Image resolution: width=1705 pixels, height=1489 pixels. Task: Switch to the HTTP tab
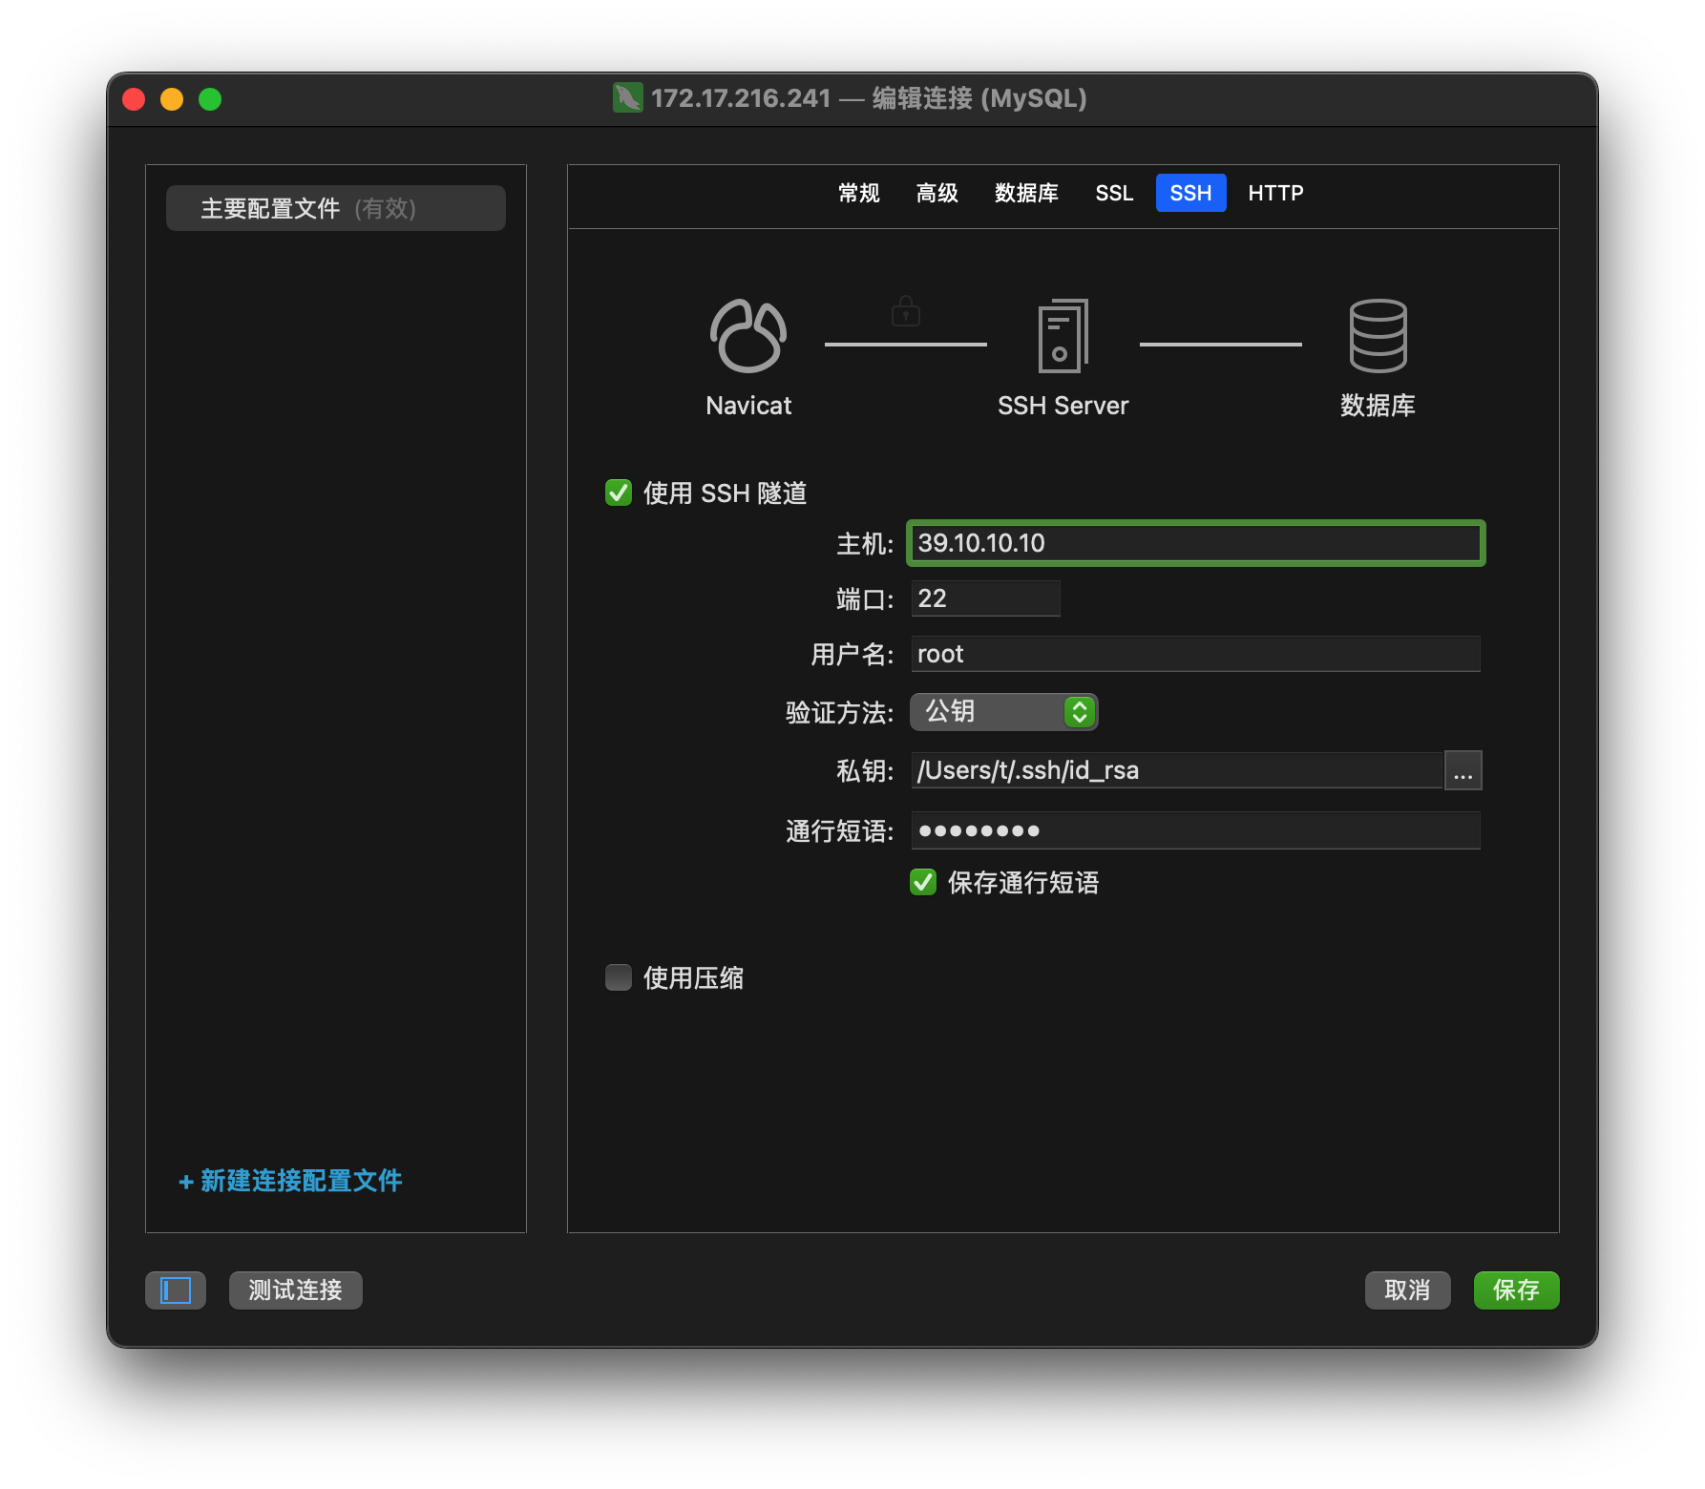[x=1275, y=193]
